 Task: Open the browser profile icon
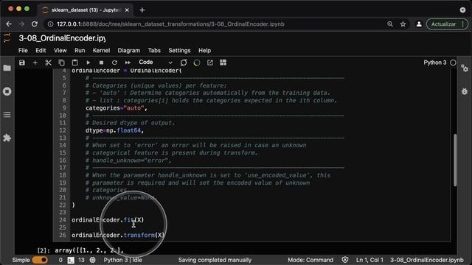[419, 24]
